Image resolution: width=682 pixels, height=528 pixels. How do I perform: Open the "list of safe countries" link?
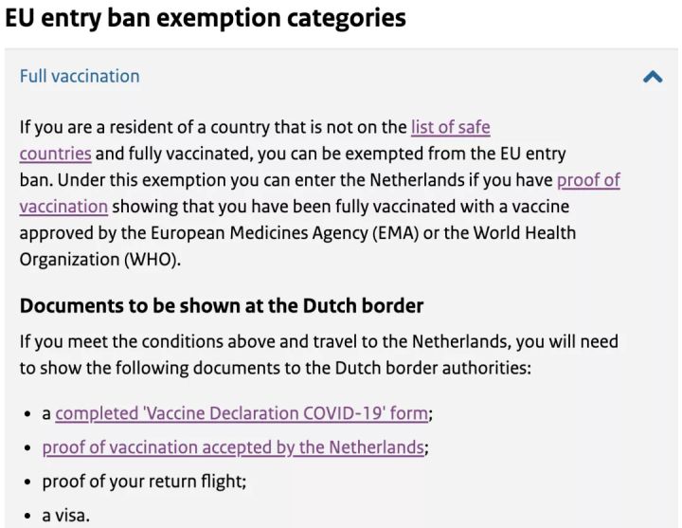click(x=450, y=127)
